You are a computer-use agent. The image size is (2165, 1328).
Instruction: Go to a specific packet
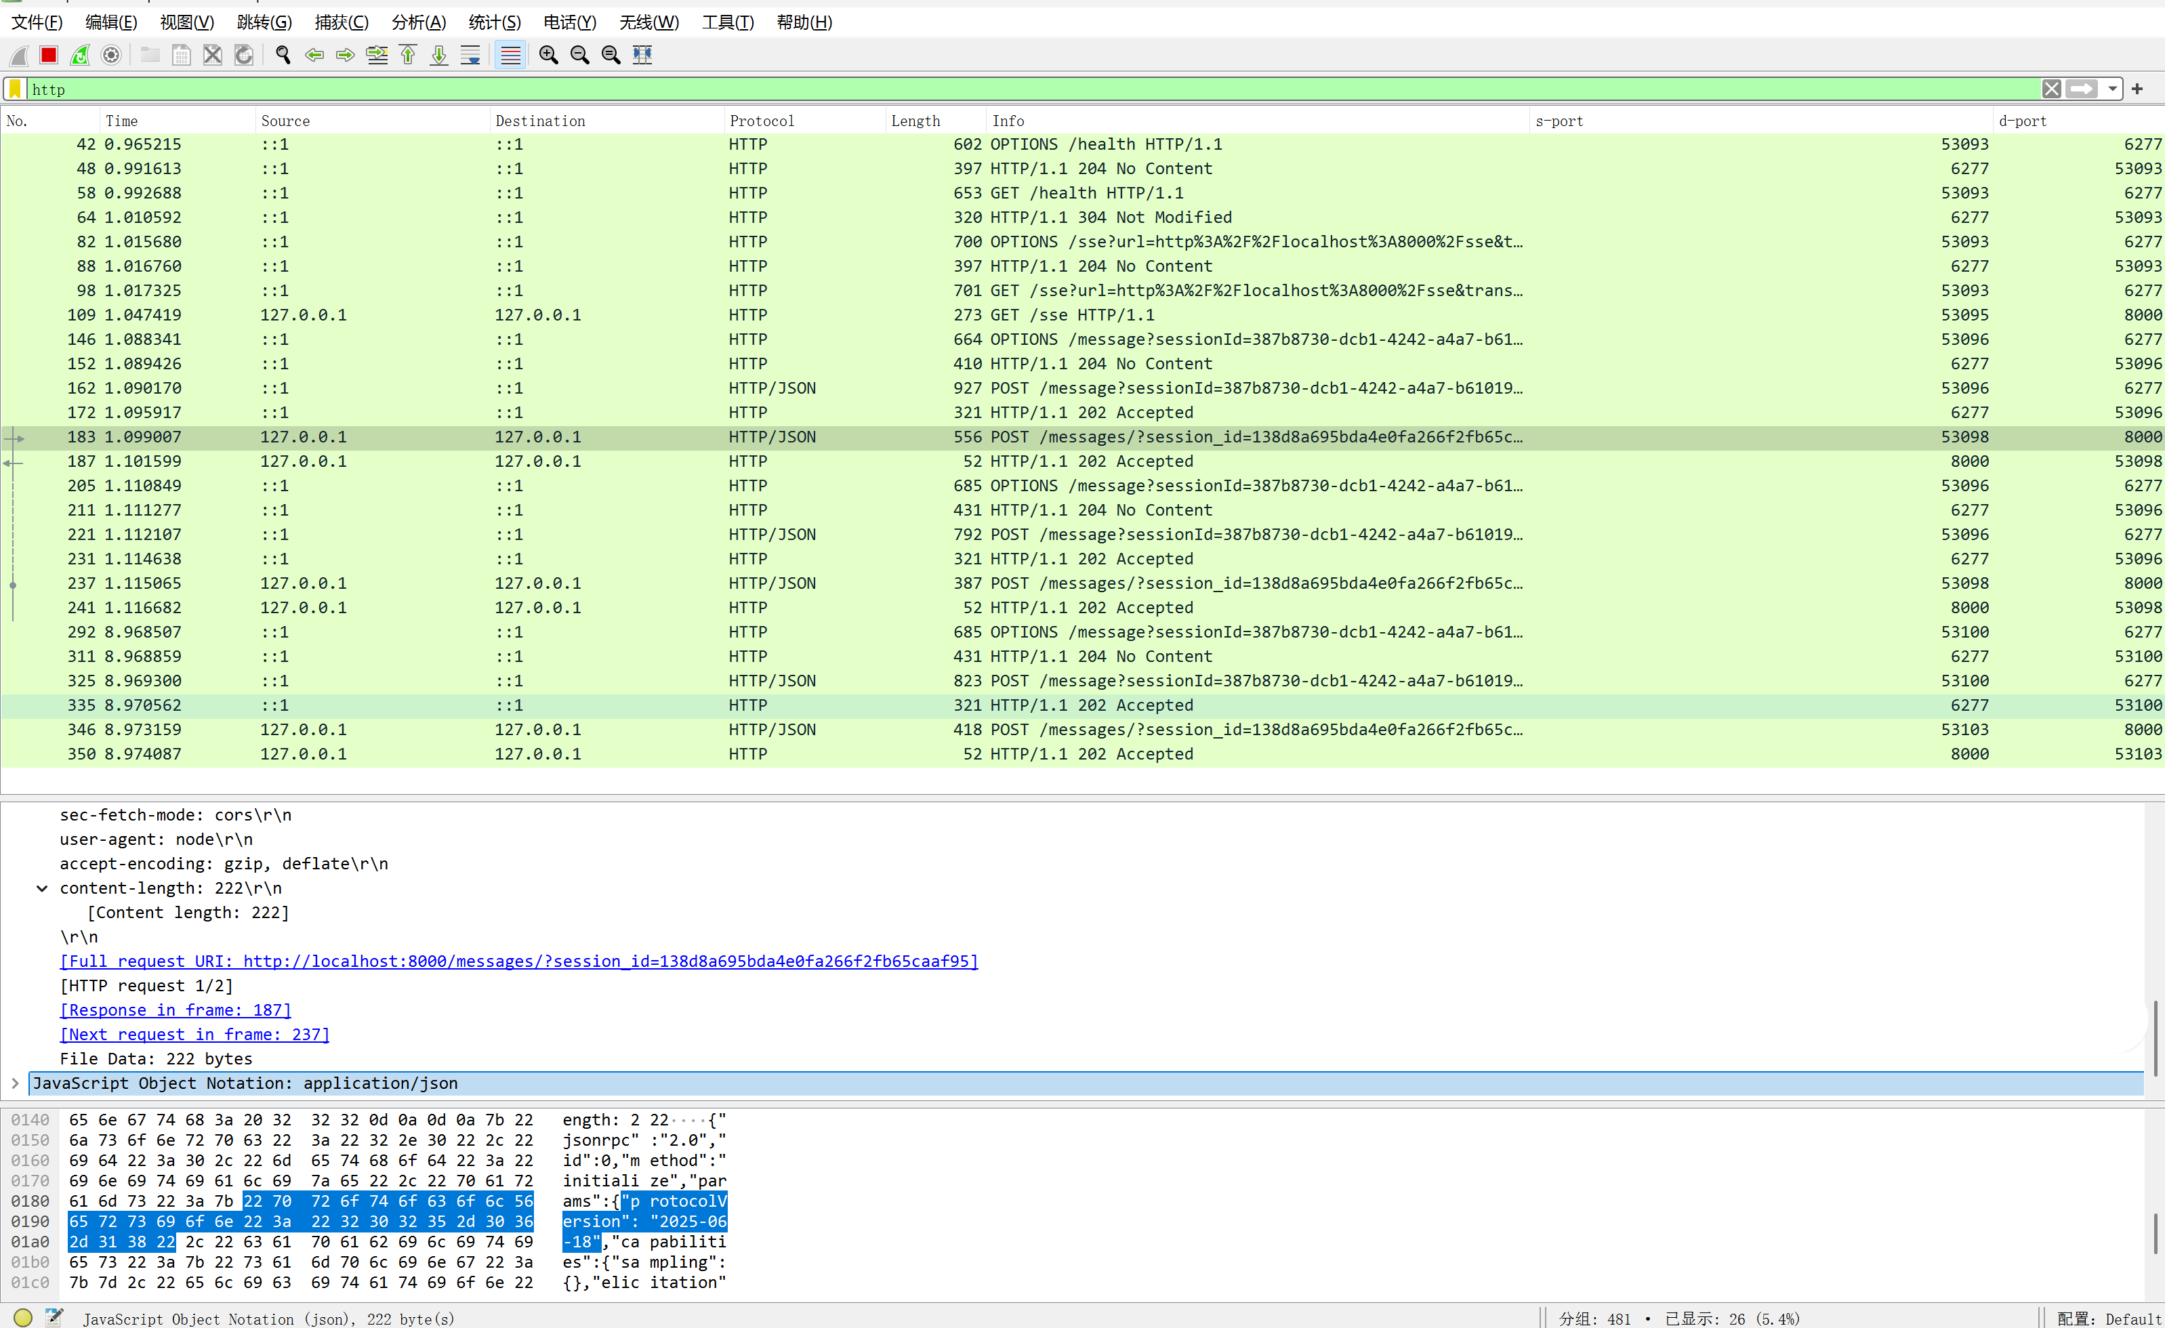click(x=377, y=56)
